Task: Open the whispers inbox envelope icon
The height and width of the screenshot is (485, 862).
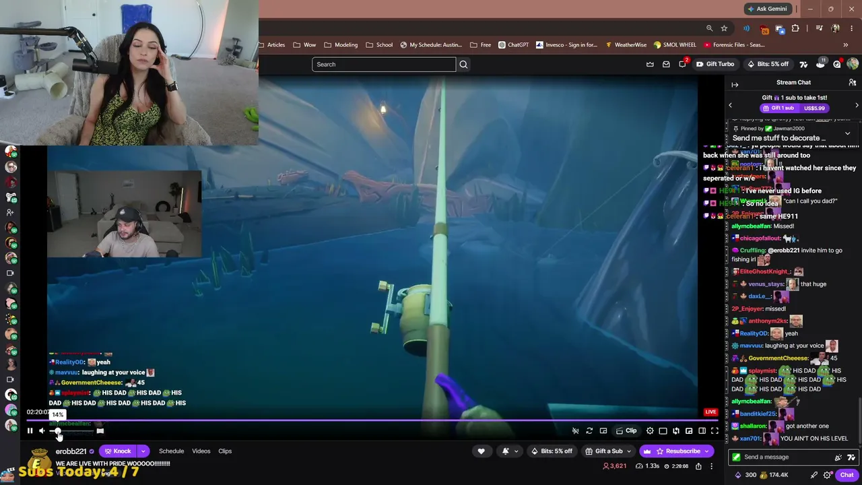Action: coord(666,65)
